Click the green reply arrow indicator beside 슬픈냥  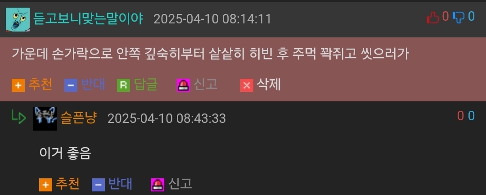pos(18,117)
